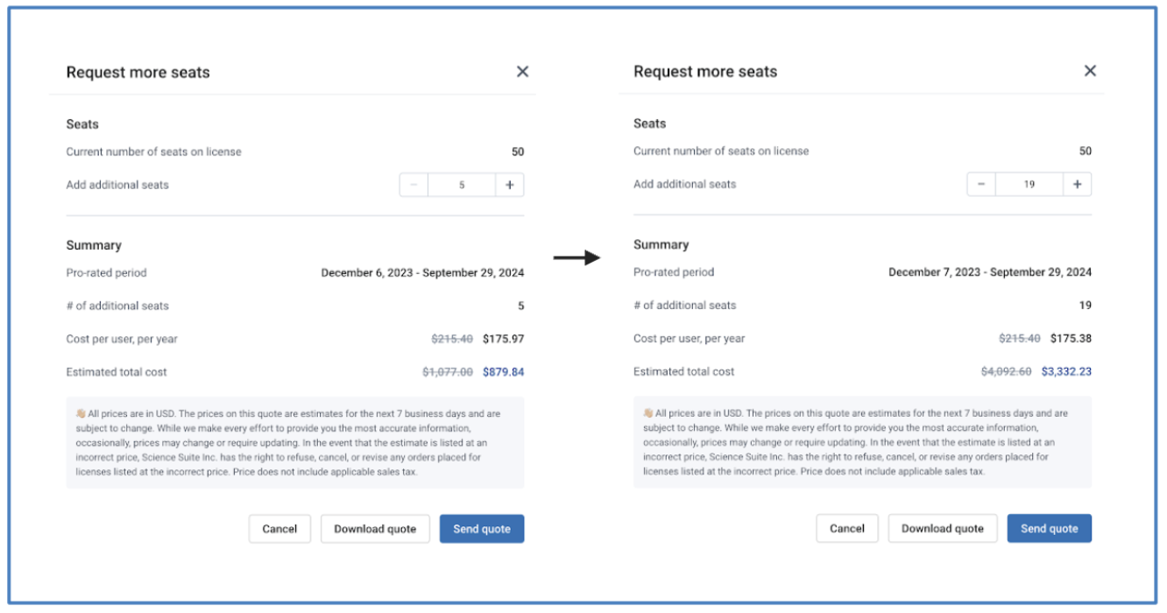The height and width of the screenshot is (613, 1167).
Task: Click the hand emoji in left disclaimer
Action: (81, 413)
